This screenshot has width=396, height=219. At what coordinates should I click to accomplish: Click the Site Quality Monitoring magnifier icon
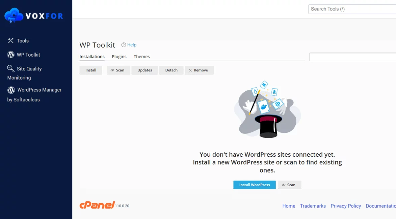point(10,68)
